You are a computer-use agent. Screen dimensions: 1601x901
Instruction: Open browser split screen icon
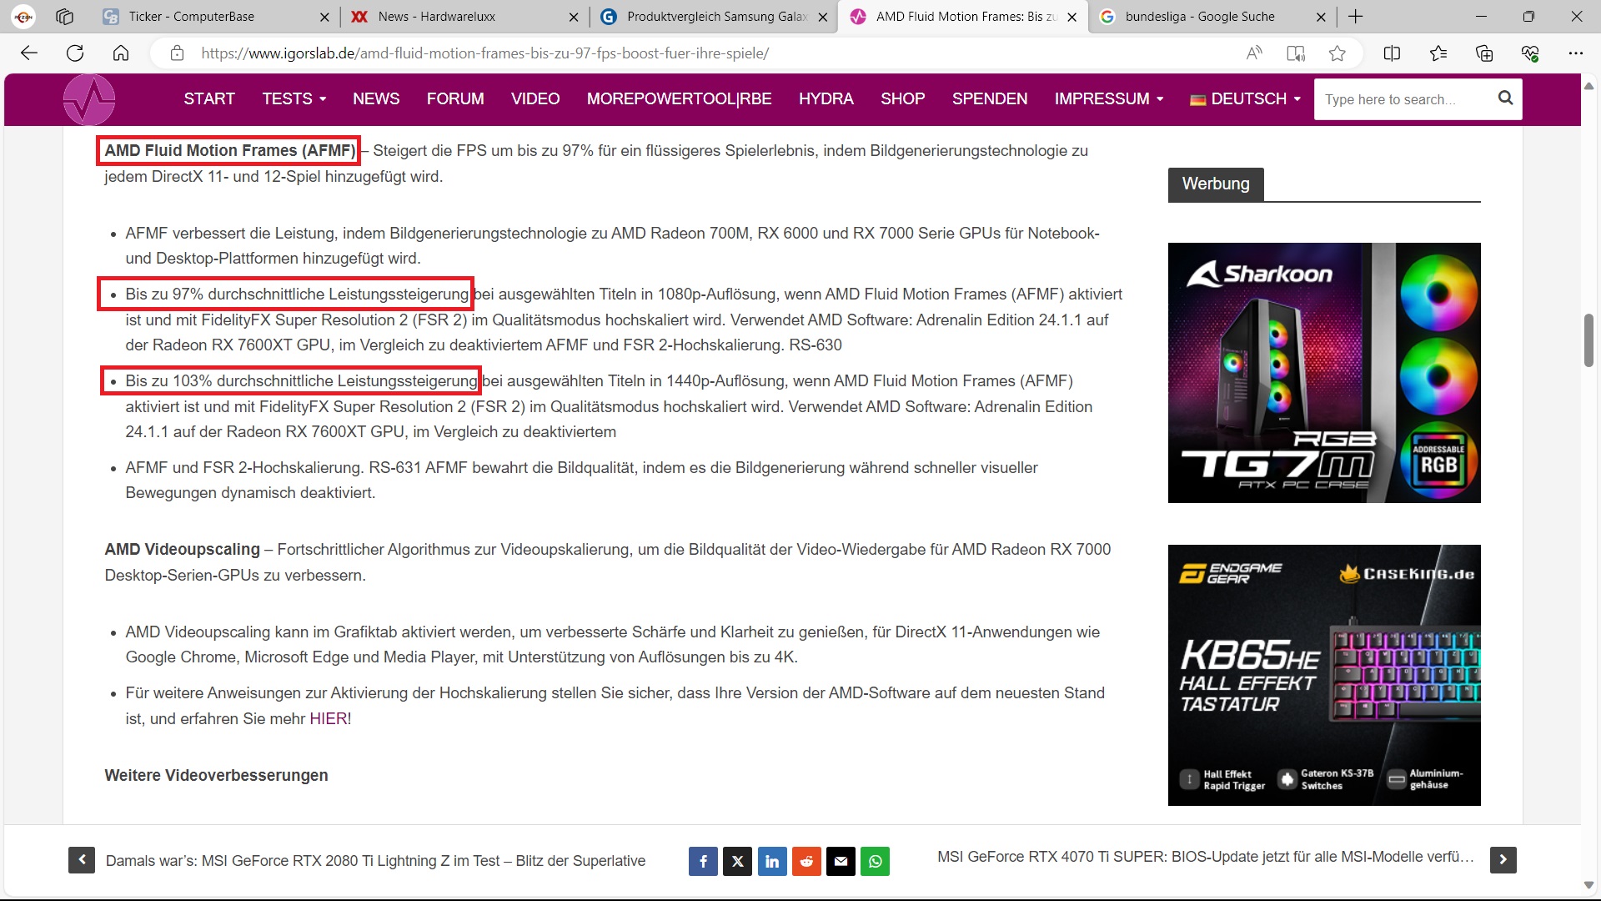coord(1392,53)
